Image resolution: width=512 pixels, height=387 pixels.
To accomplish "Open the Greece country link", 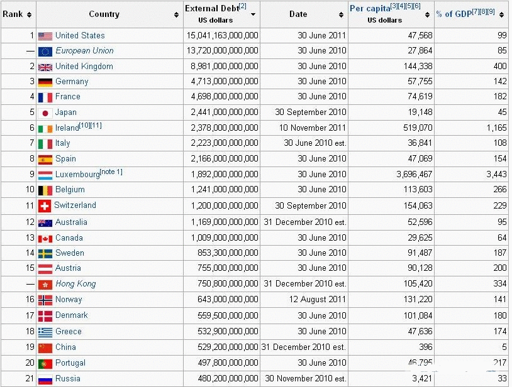I will pyautogui.click(x=69, y=332).
